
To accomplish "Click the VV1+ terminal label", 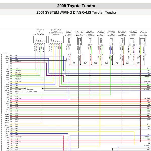I will [x=7, y=112].
